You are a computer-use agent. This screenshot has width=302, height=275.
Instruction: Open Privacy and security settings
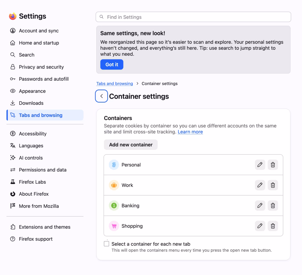point(45,67)
